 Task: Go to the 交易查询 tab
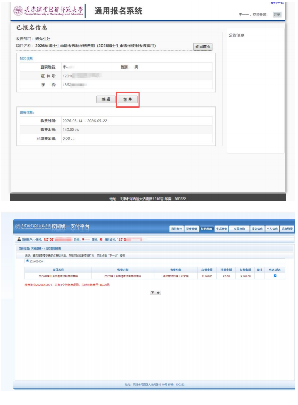(239, 229)
